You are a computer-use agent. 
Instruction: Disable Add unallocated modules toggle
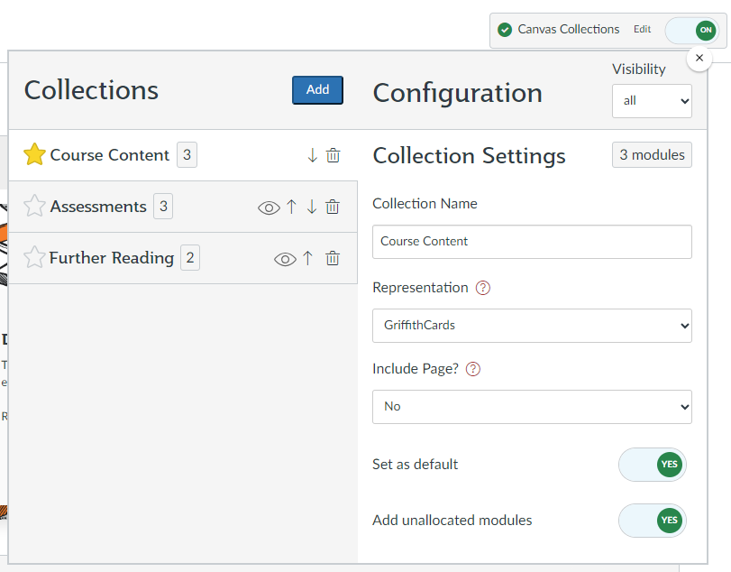pos(653,521)
